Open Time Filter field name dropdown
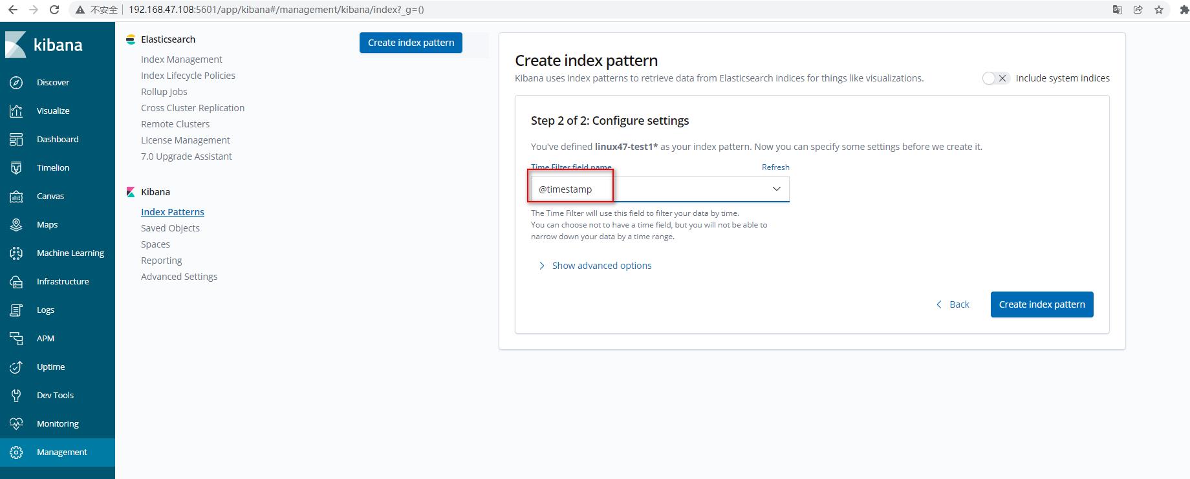The width and height of the screenshot is (1190, 479). point(660,189)
